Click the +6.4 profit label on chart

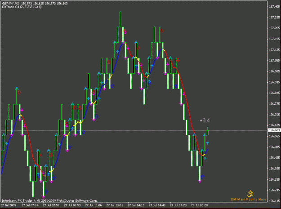click(x=205, y=120)
